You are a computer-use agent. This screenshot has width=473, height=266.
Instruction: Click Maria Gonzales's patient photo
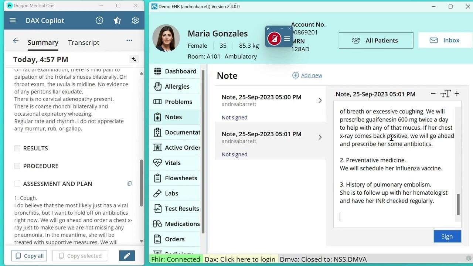(x=166, y=38)
